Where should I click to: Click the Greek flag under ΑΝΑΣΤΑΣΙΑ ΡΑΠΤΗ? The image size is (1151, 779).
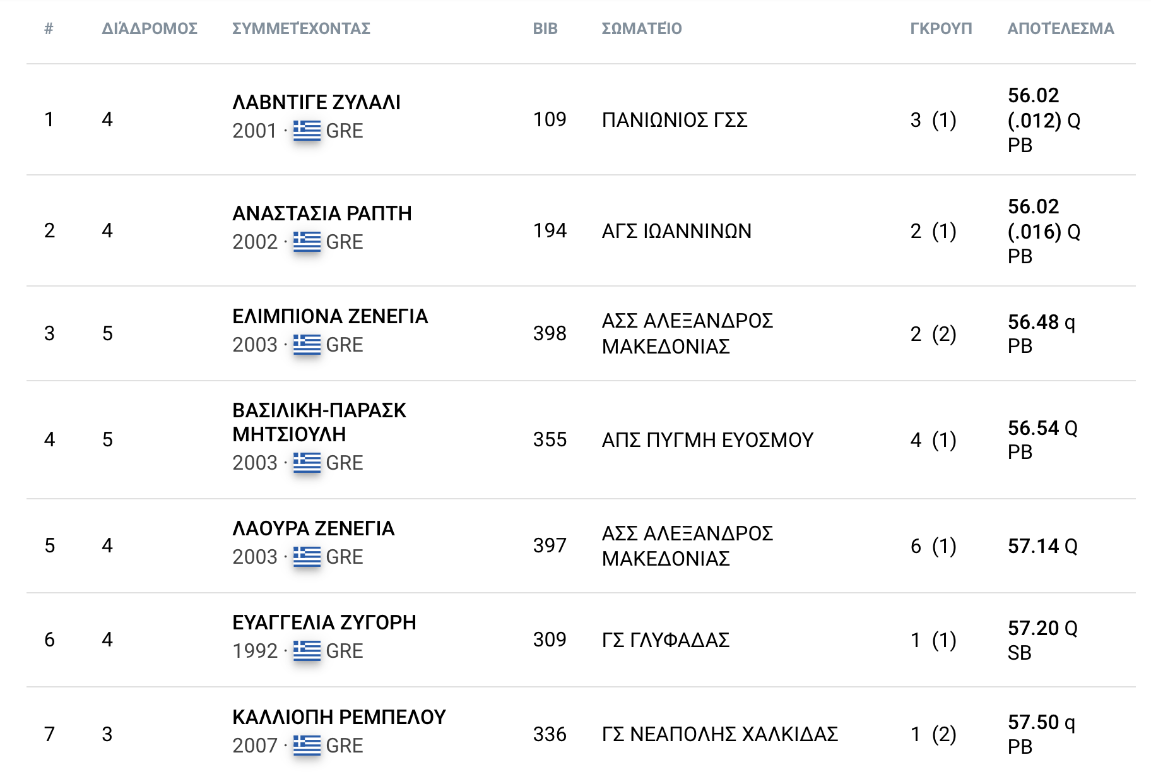coord(307,242)
